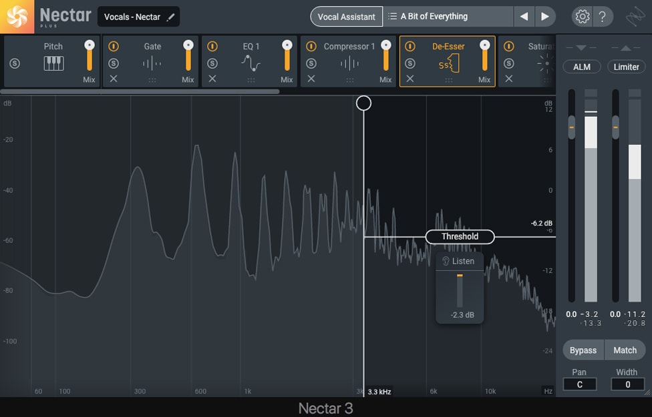Click the module chain horizontal scrollbar
Image resolution: width=652 pixels, height=417 pixels.
point(140,91)
